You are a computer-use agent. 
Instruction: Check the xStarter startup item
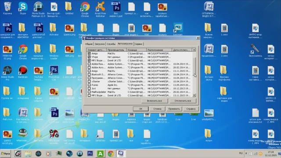pyautogui.click(x=89, y=81)
